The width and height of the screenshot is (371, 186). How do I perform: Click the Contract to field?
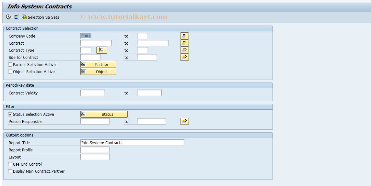coord(153,43)
